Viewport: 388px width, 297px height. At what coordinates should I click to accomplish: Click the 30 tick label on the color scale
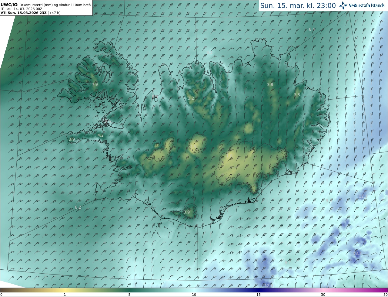(x=323, y=295)
